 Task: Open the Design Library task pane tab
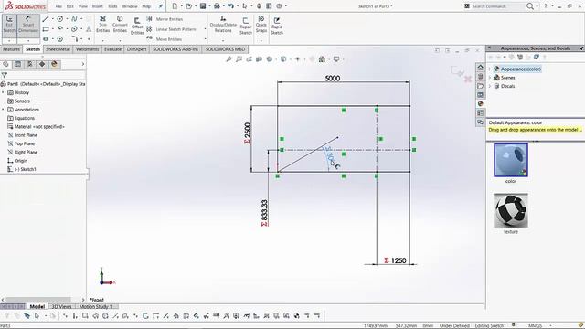pyautogui.click(x=480, y=77)
